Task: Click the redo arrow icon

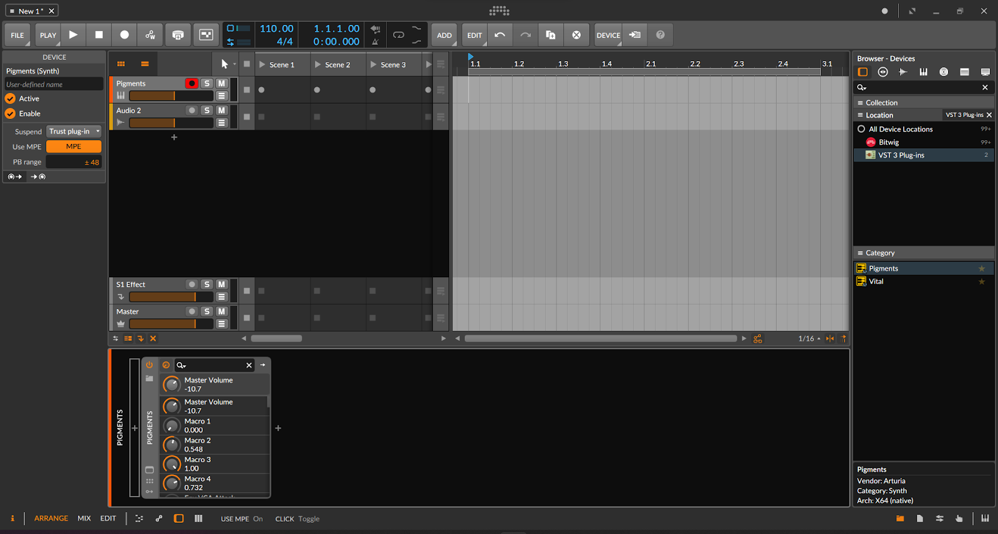Action: [x=525, y=35]
